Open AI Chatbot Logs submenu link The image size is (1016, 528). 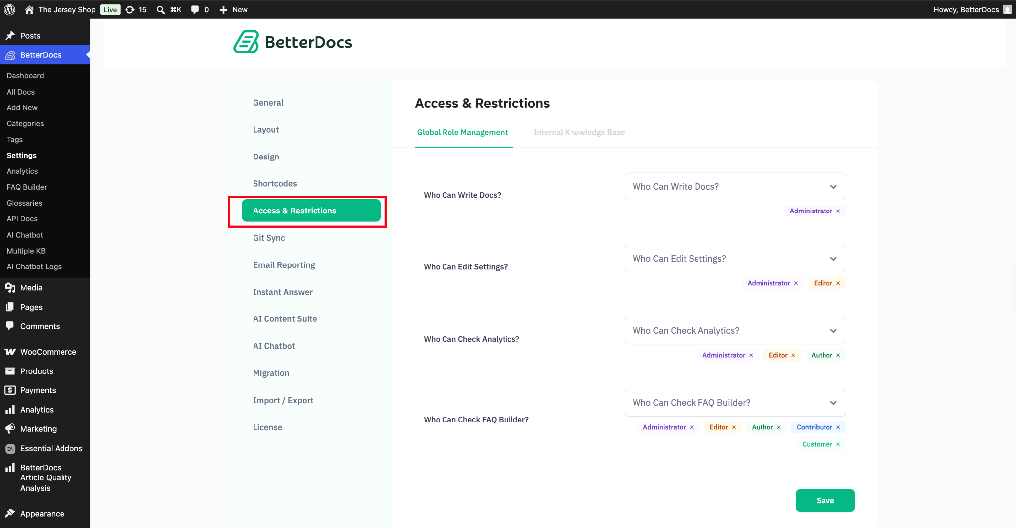click(34, 267)
